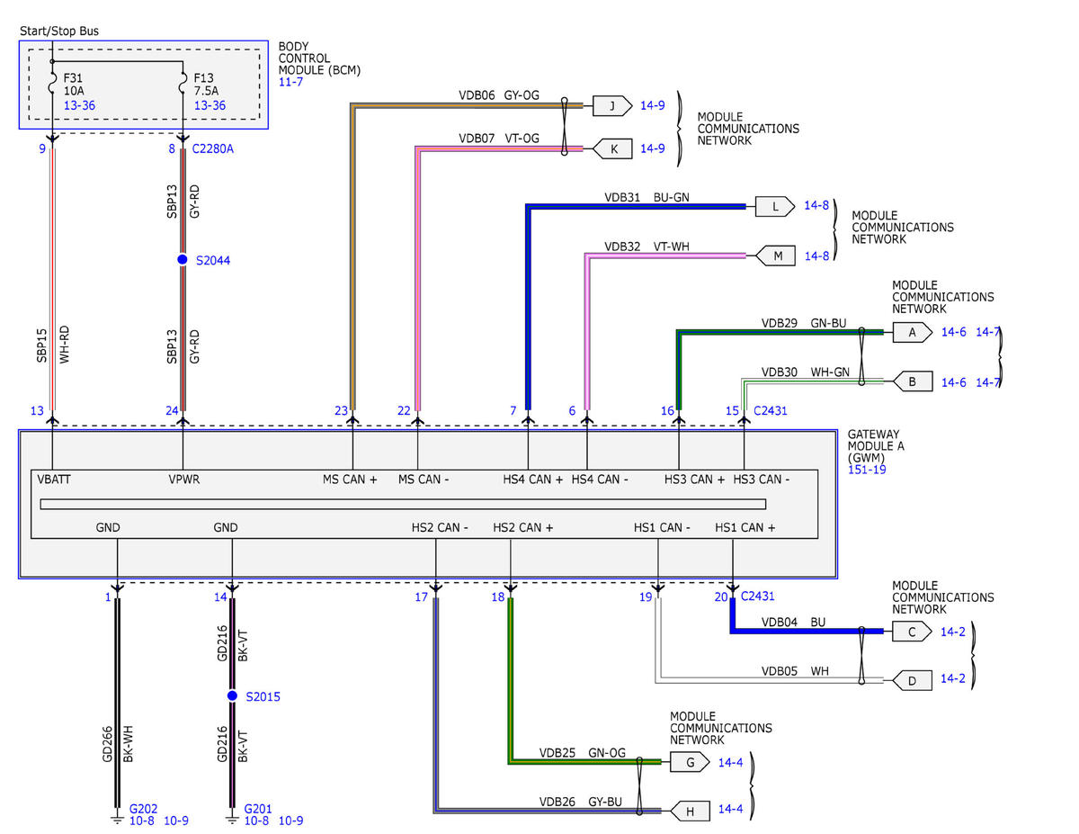Screen dimensions: 1079x834
Task: Click wire label VDB07 VT-OG
Action: [499, 139]
